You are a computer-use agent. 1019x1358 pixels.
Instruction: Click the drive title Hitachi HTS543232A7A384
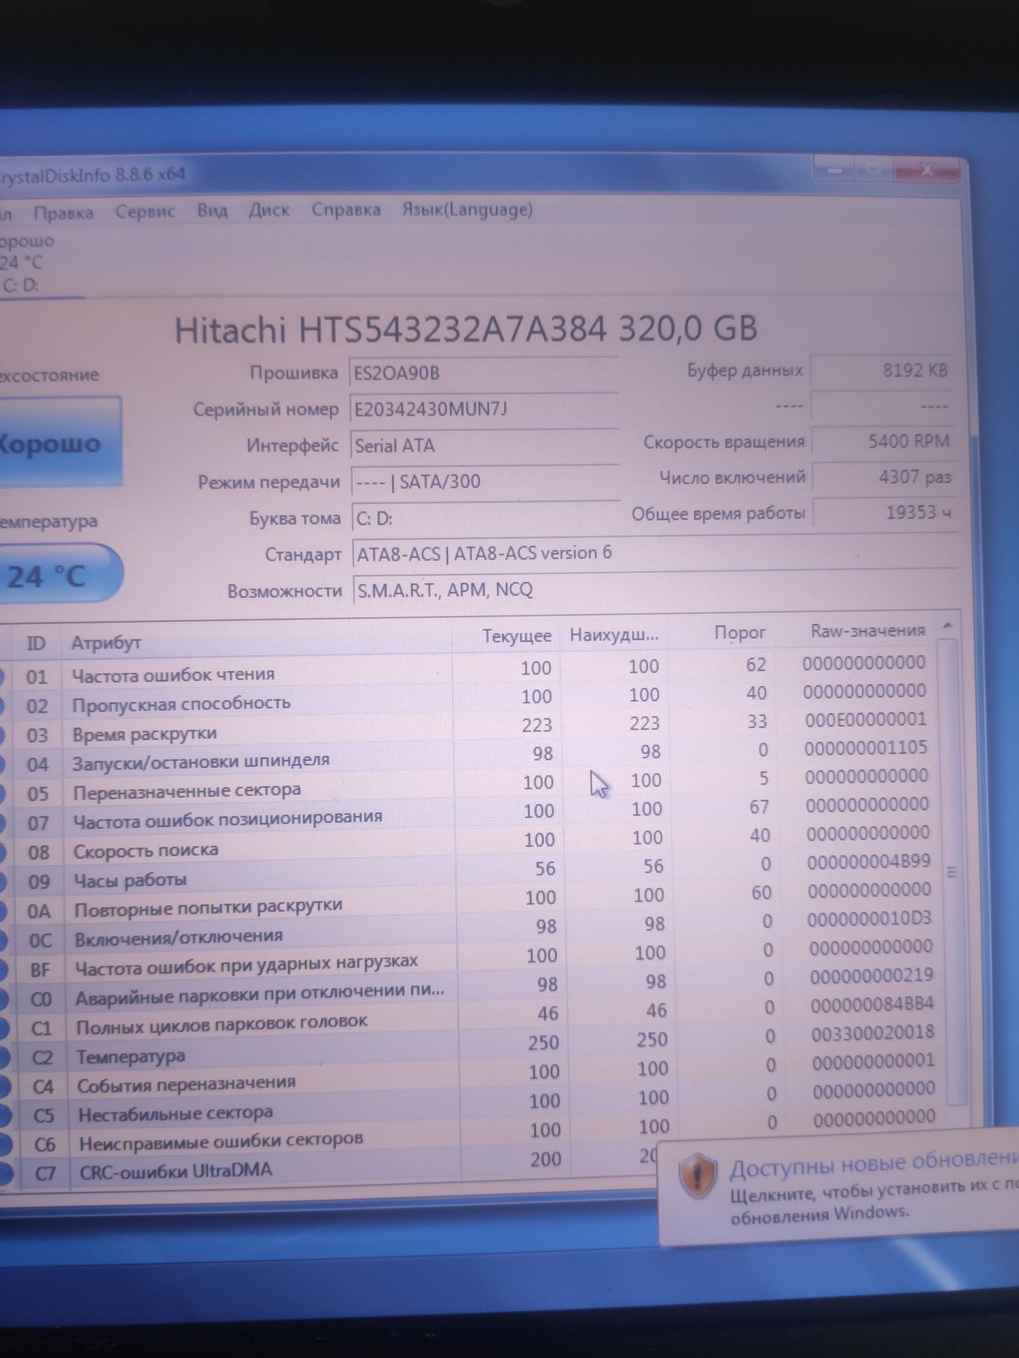pos(466,329)
